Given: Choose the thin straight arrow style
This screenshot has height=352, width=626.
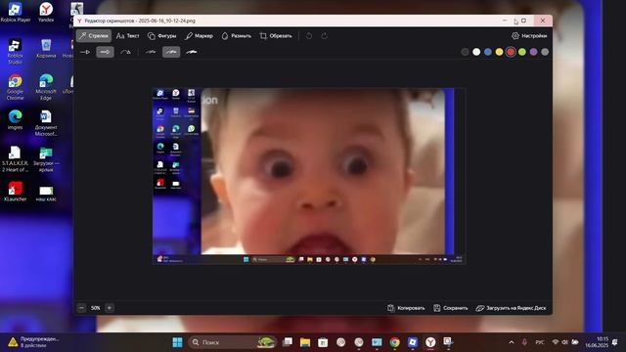Looking at the screenshot, I should [85, 52].
